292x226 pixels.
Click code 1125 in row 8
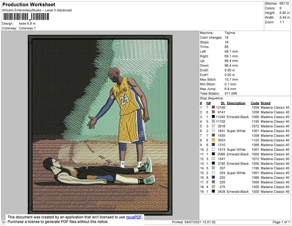point(255,140)
